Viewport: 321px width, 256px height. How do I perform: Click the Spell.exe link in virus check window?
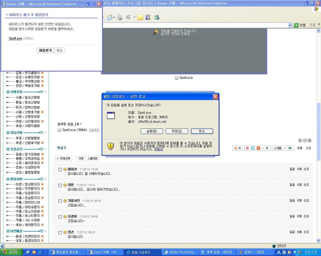pos(15,38)
